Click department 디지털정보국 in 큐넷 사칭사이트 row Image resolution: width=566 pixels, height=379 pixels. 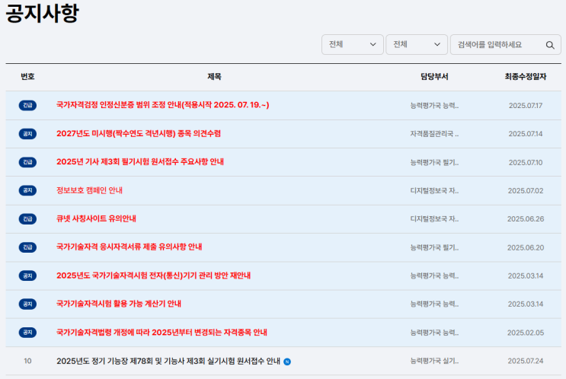pyautogui.click(x=434, y=219)
